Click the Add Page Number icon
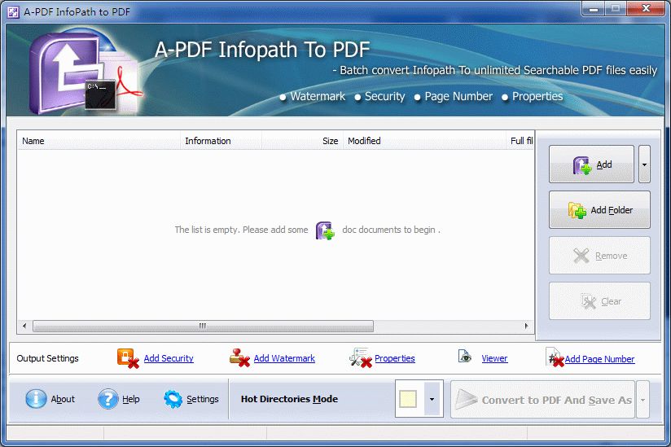Viewport: 671px width, 447px height. click(555, 357)
